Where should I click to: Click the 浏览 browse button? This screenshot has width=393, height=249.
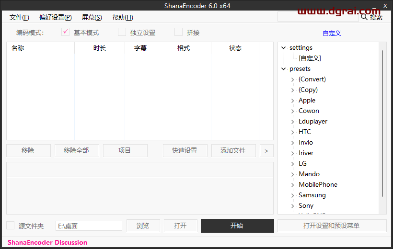pos(143,226)
